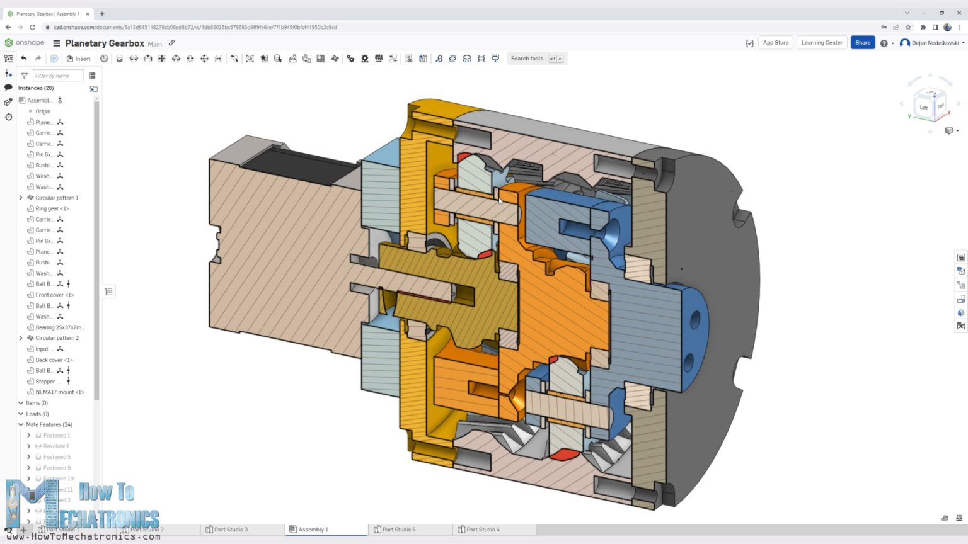Open versions and history in the left sidebar

(8, 116)
